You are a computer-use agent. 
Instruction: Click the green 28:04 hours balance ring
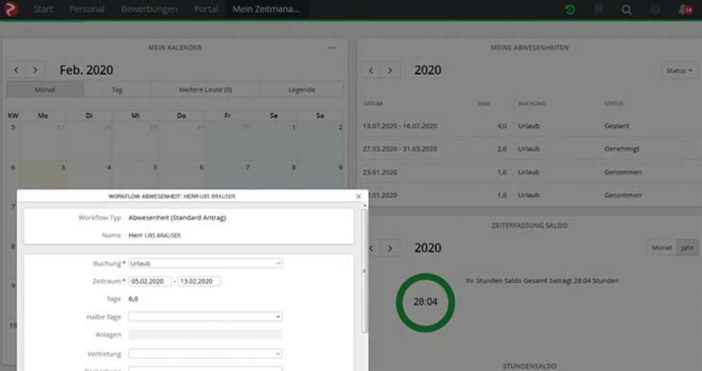(x=425, y=303)
